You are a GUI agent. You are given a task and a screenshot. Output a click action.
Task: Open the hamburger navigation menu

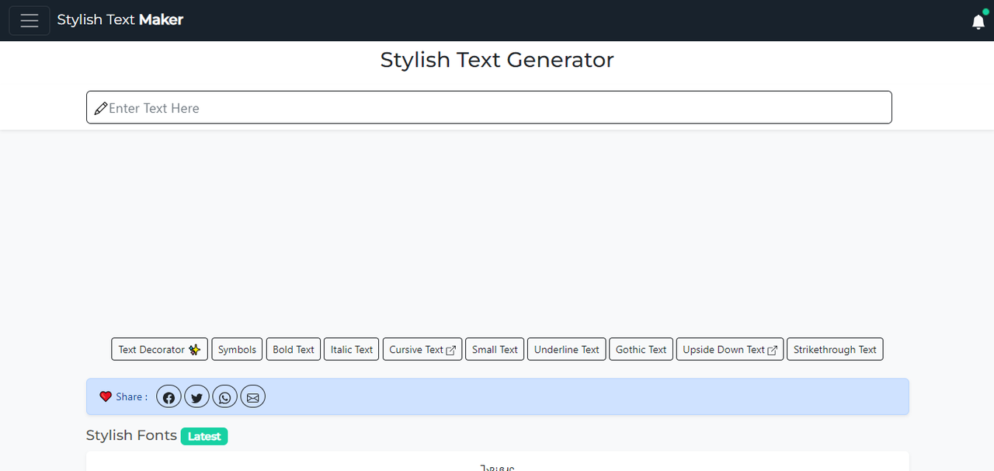(x=30, y=20)
